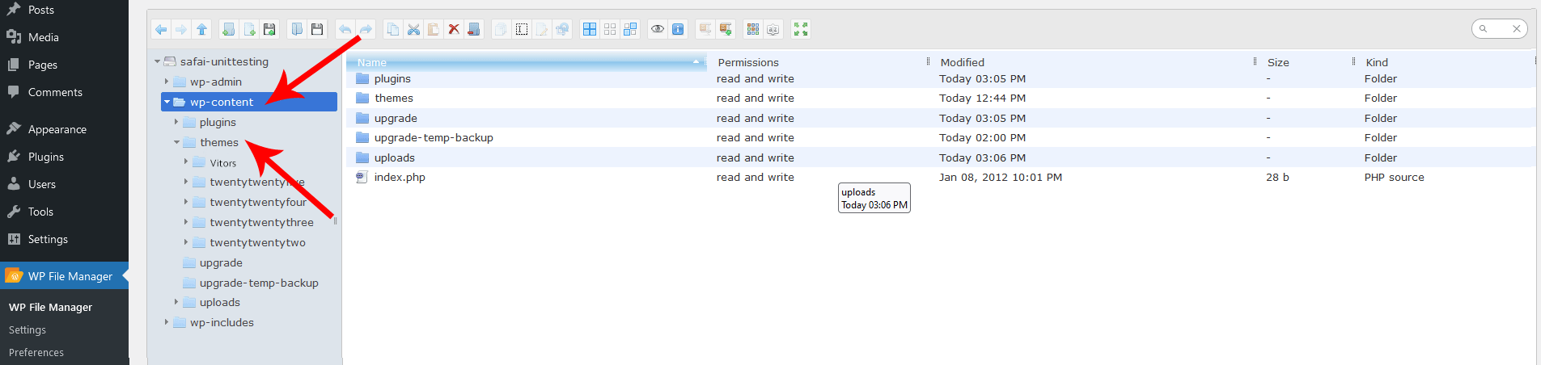Switch to icons grid view
The image size is (1541, 365).
753,30
